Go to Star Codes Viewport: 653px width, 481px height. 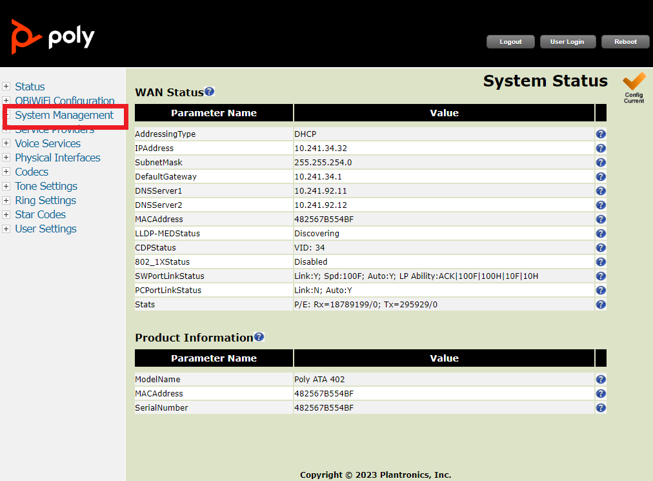tap(41, 214)
